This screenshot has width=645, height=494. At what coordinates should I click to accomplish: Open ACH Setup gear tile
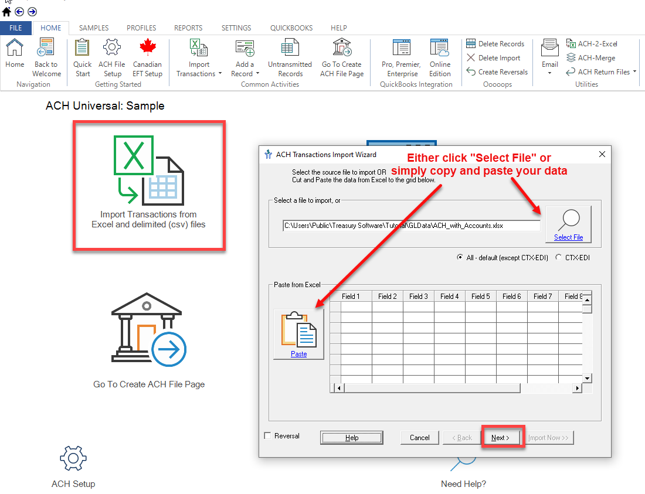[73, 466]
